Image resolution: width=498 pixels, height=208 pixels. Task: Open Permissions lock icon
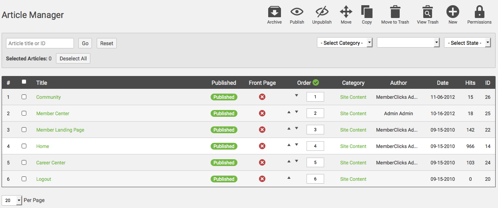point(479,12)
